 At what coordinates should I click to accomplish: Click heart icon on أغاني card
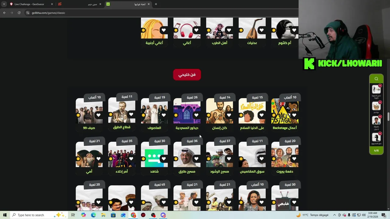[196, 30]
